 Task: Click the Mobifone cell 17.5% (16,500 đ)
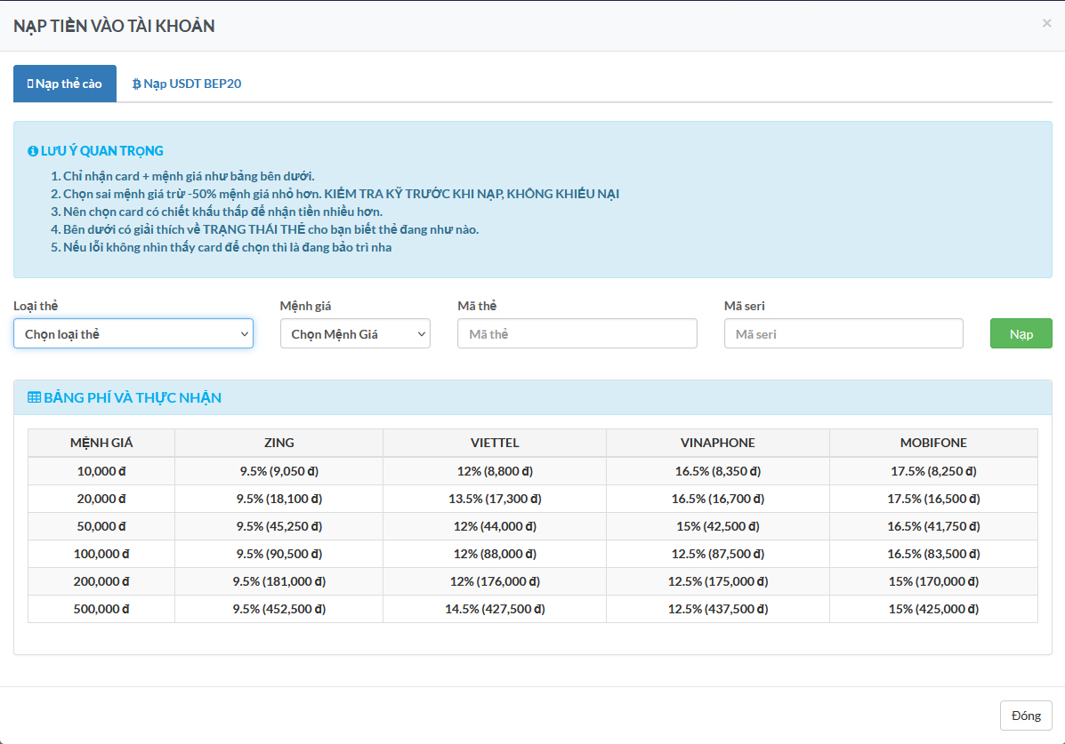(934, 499)
